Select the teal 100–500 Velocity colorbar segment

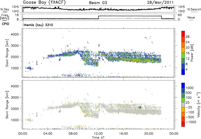coord(183,95)
